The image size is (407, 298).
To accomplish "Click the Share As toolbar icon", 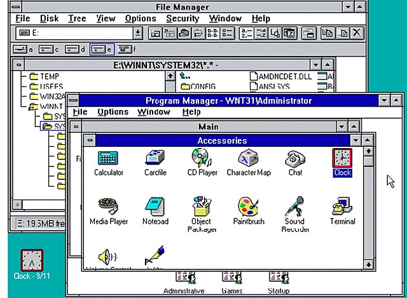I will [184, 33].
